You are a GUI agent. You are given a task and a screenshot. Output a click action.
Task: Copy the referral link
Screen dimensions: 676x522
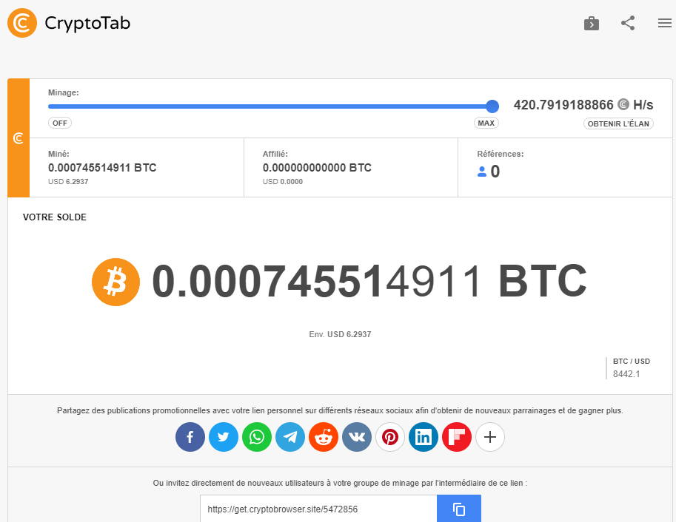click(x=459, y=509)
